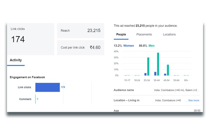Click the 13-17 age axis label
Image resolution: width=210 pixels, height=133 pixels.
click(127, 80)
